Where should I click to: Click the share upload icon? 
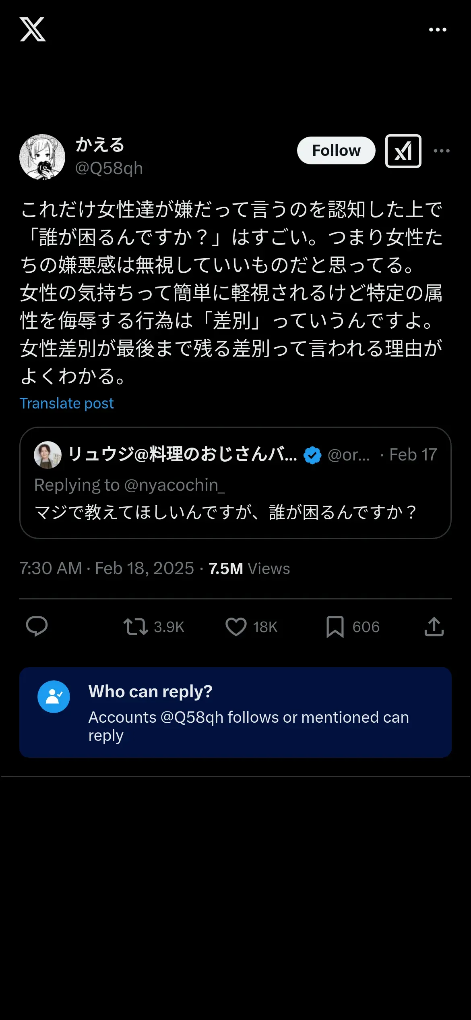(434, 627)
